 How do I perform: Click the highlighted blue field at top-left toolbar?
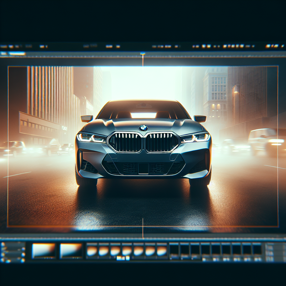17,54
